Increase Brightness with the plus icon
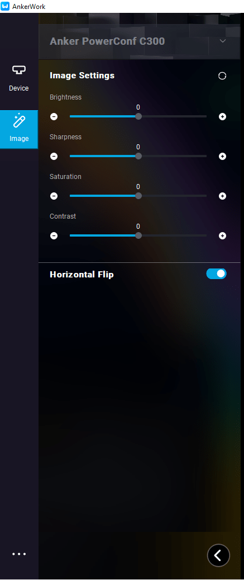This screenshot has width=244, height=580. 222,116
